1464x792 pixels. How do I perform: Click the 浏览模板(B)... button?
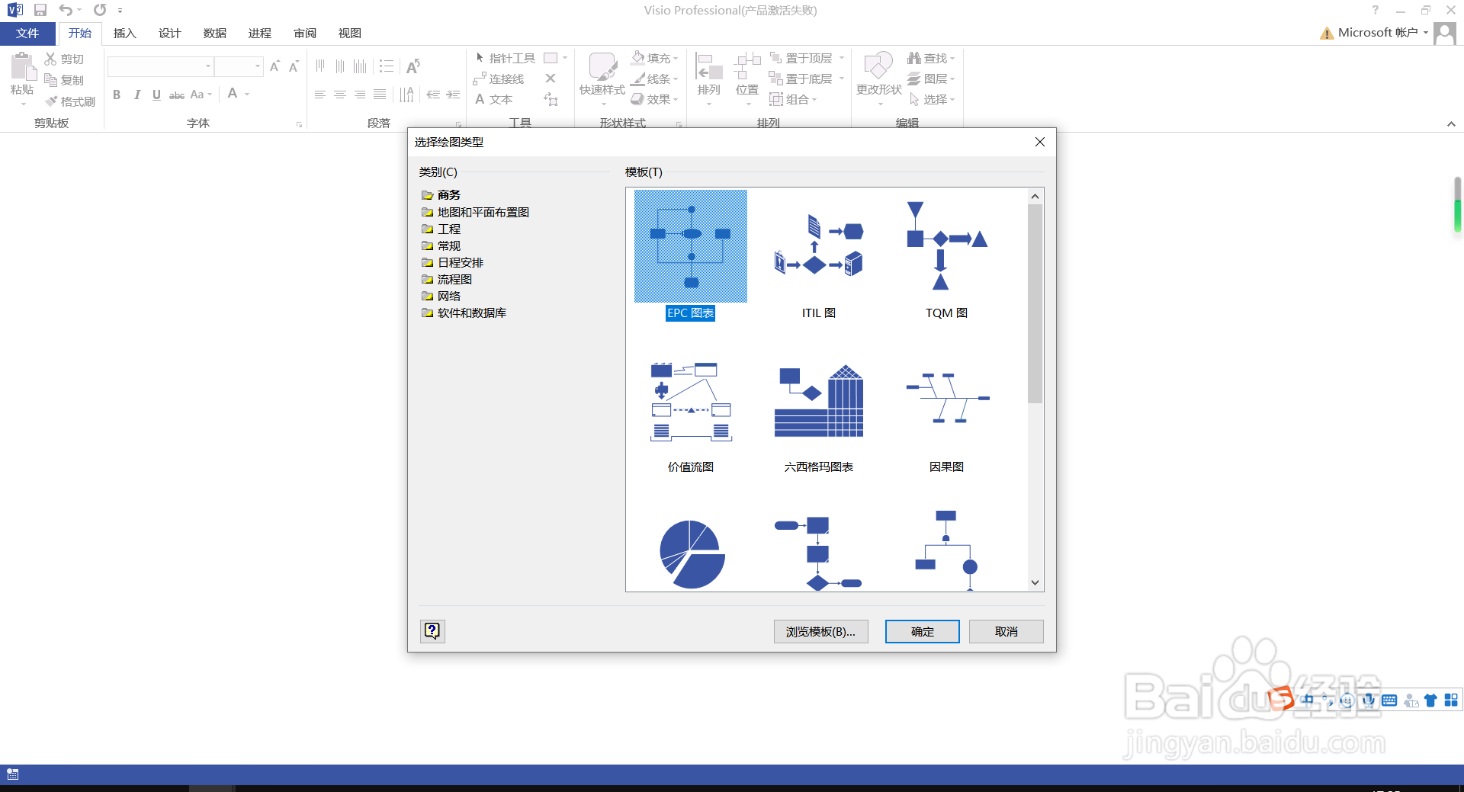(x=820, y=631)
